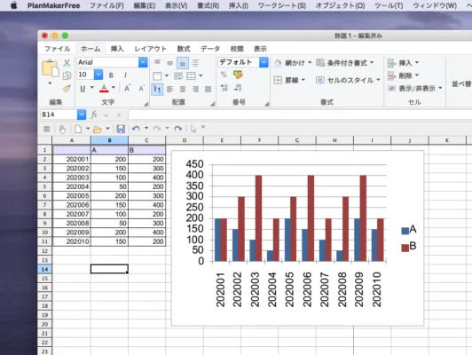Viewport: 472px width, 355px height.
Task: Open the cell reference B14 dropdown
Action: 82,114
